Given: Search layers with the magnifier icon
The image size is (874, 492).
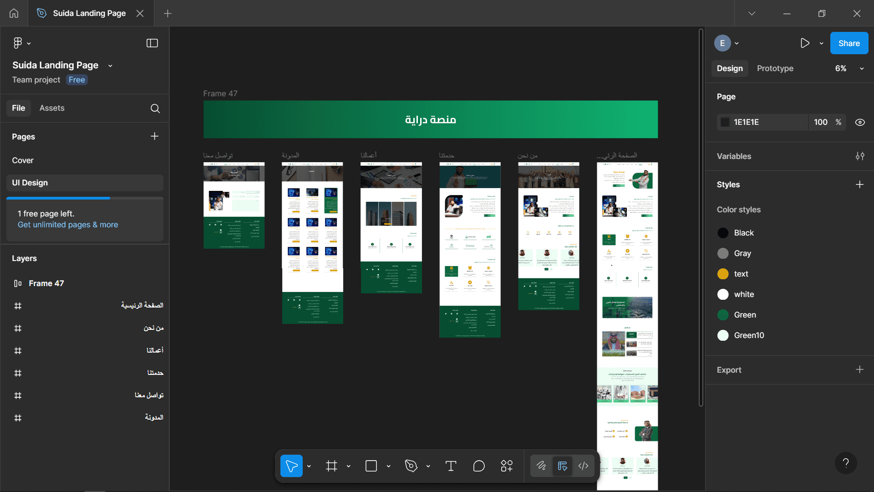Looking at the screenshot, I should (x=155, y=108).
